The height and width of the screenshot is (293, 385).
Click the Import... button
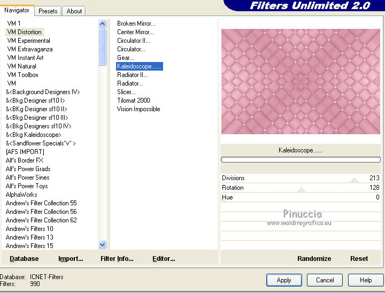pyautogui.click(x=71, y=259)
